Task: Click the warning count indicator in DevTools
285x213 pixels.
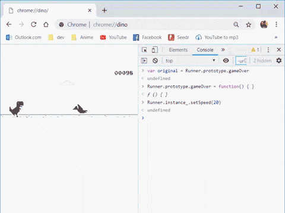Action: click(x=255, y=50)
